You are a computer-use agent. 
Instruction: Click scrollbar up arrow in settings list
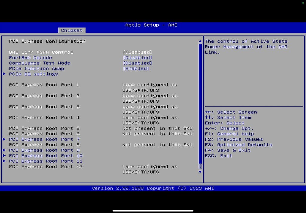point(200,41)
